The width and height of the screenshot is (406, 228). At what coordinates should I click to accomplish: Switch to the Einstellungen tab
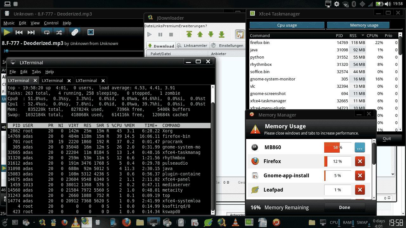[227, 46]
